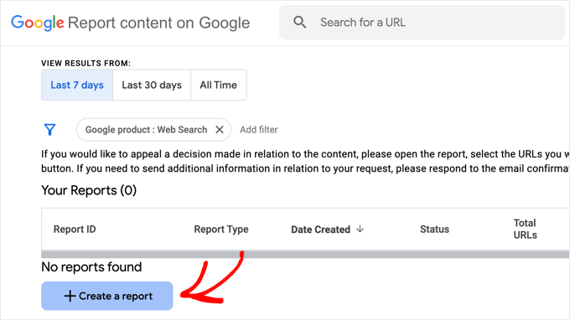Click the magnifying glass search icon
Image resolution: width=570 pixels, height=320 pixels.
(299, 22)
